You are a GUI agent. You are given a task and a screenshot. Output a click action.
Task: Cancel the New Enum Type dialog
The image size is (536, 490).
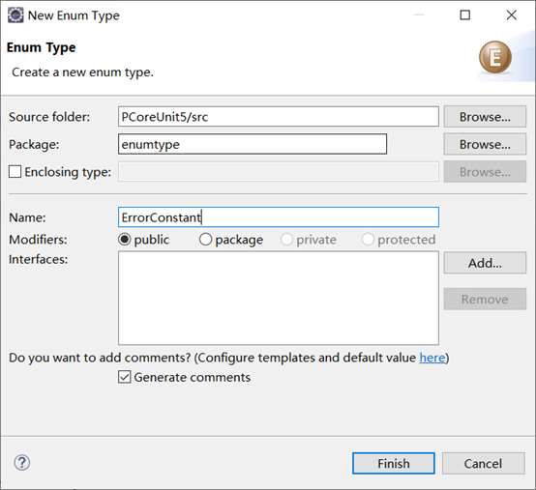[483, 463]
